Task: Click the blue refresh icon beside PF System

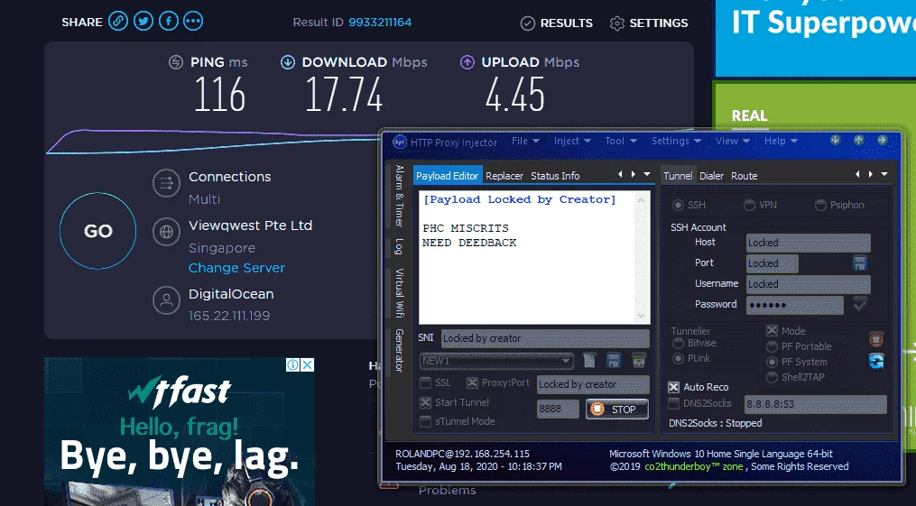Action: (x=875, y=362)
